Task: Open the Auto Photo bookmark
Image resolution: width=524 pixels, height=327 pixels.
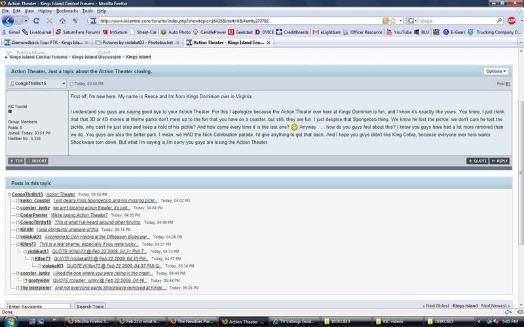Action: coord(176,32)
